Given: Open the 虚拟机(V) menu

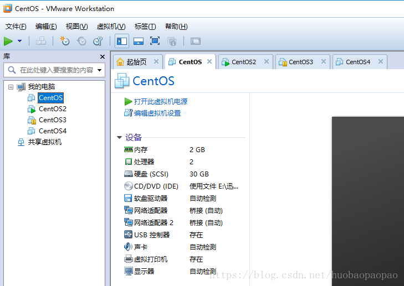Looking at the screenshot, I should pyautogui.click(x=111, y=26).
